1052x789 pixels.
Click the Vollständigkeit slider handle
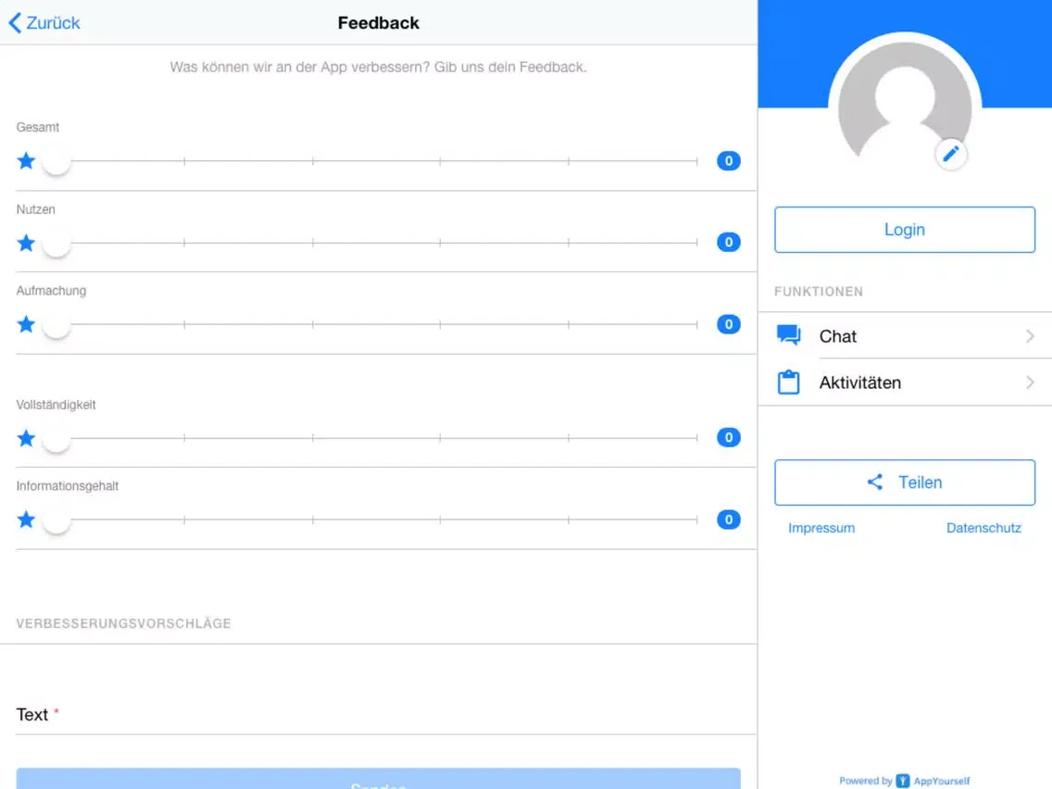click(x=56, y=438)
